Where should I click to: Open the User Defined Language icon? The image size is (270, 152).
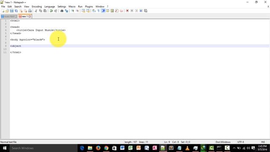pos(108,11)
